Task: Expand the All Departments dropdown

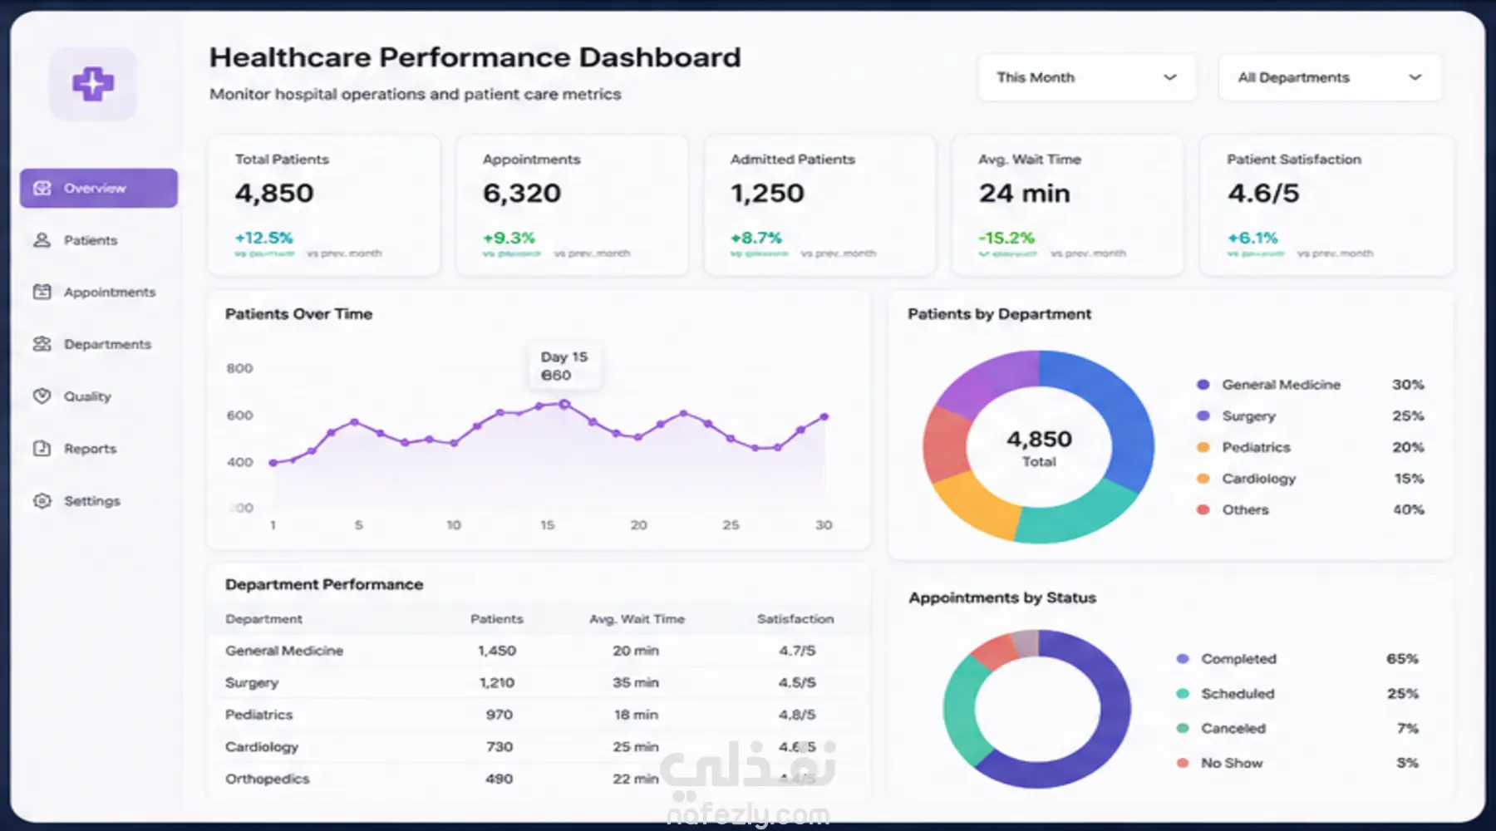Action: pos(1330,77)
